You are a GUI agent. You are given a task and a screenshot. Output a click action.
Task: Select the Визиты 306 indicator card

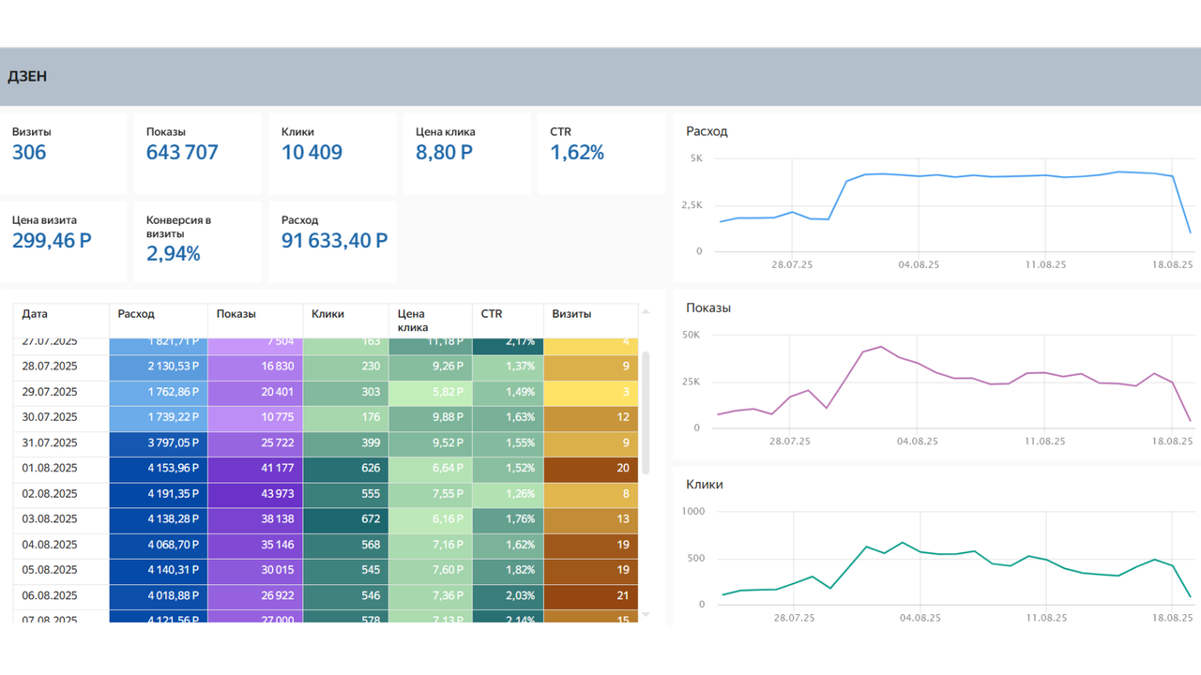pos(64,154)
